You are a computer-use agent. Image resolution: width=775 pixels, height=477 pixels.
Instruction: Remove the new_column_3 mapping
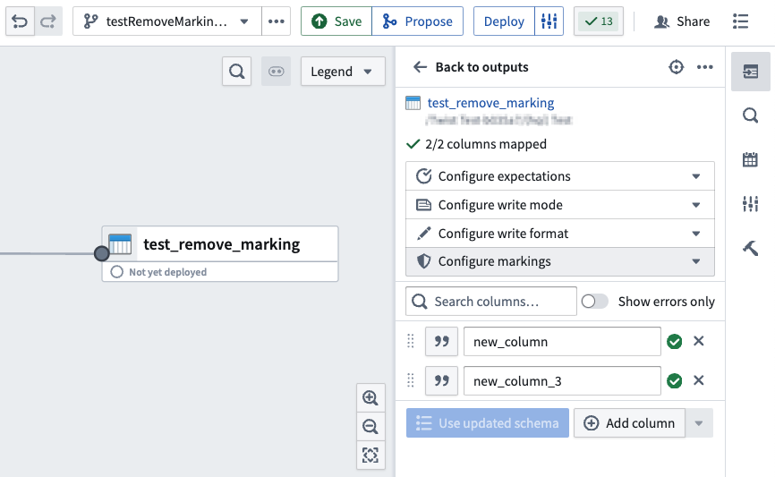tap(698, 380)
